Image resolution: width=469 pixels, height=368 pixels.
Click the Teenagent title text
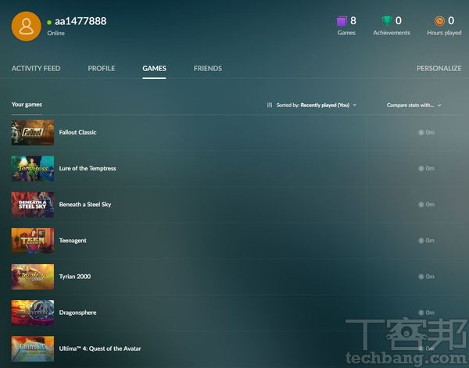pos(73,241)
